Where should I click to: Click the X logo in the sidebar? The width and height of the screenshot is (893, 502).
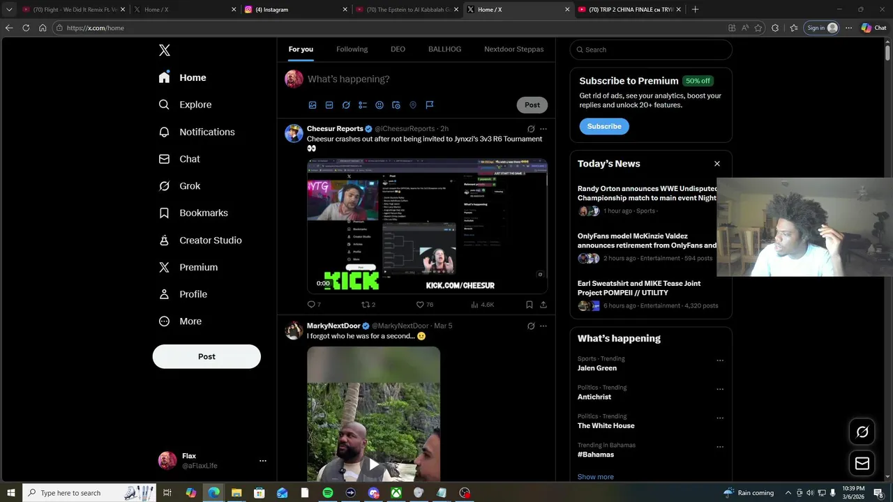click(165, 50)
